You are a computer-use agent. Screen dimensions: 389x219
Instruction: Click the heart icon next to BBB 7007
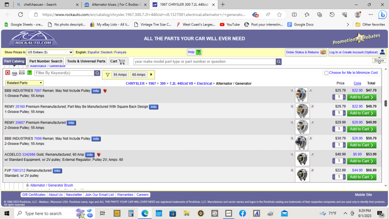[x=105, y=91]
